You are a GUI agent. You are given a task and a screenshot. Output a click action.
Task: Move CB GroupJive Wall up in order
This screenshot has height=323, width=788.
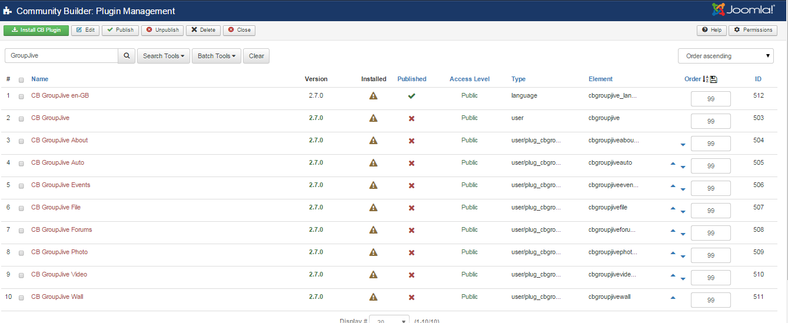pos(673,298)
